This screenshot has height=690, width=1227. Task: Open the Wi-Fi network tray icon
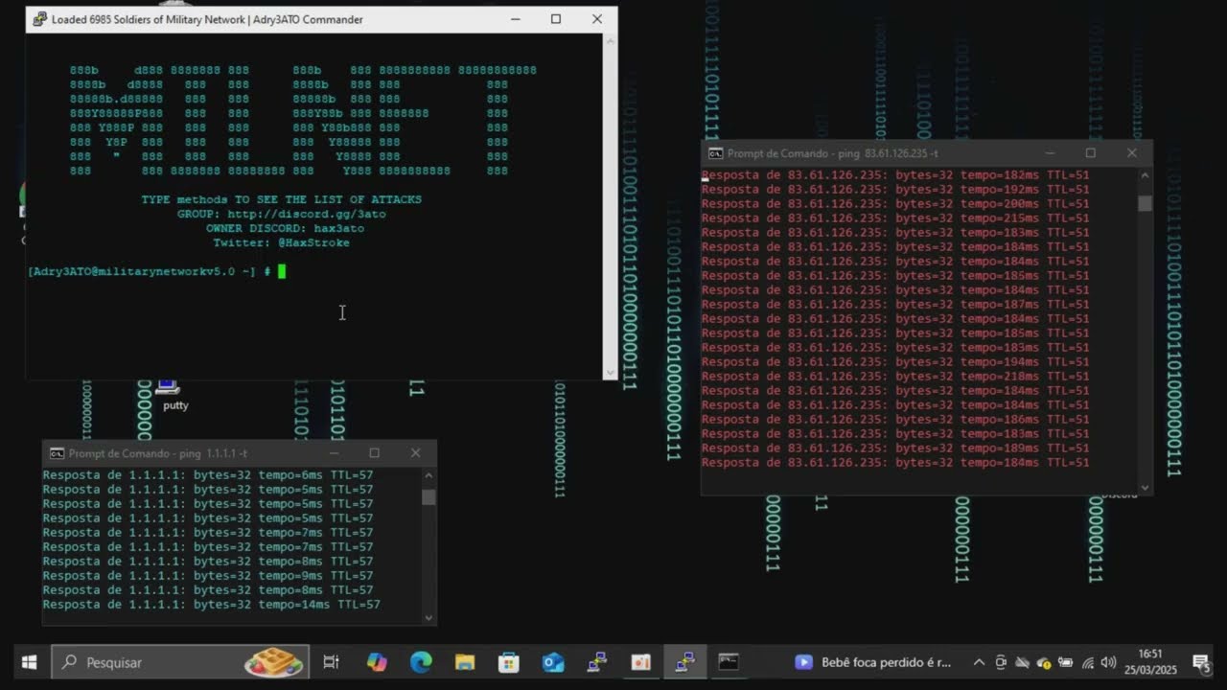[x=1087, y=662]
